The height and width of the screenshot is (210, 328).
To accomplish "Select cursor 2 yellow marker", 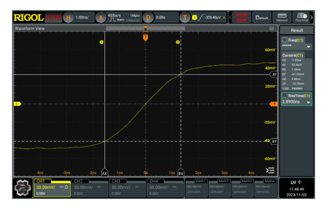I will 178,42.
